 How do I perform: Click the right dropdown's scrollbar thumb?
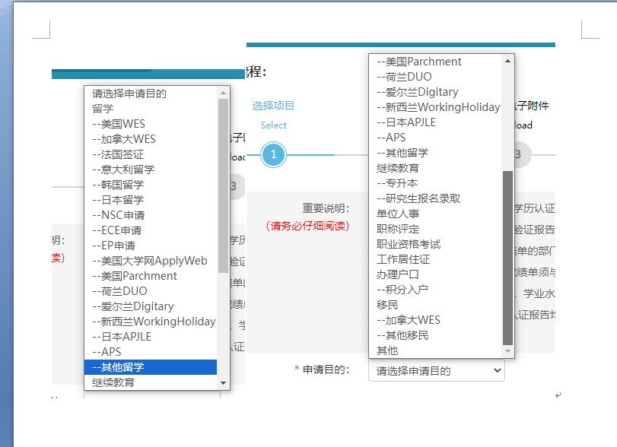tap(508, 258)
